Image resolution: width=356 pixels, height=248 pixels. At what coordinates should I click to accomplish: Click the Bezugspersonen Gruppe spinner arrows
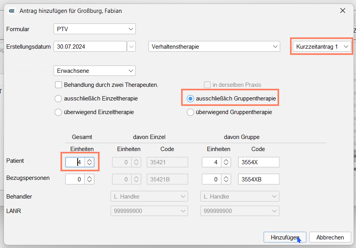click(x=226, y=179)
